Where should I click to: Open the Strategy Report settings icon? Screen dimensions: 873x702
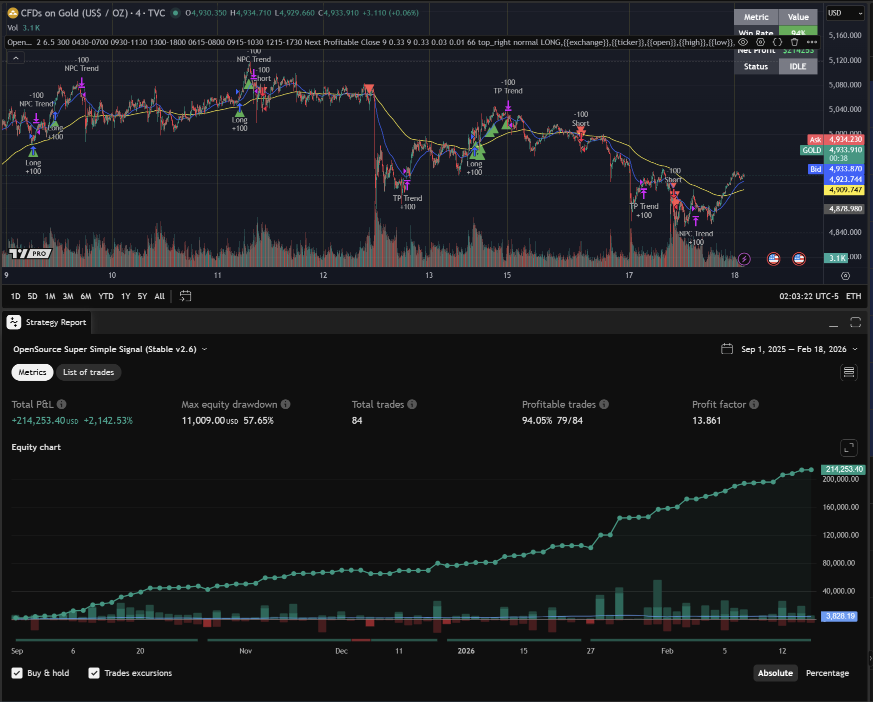[848, 372]
